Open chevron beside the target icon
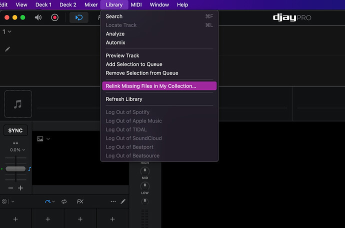The height and width of the screenshot is (228, 345). [x=13, y=201]
